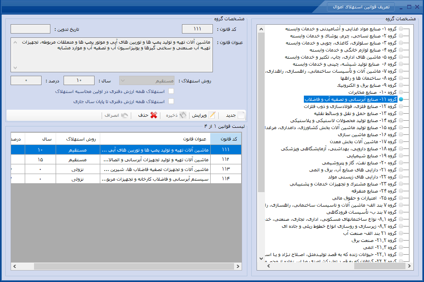Viewport: 424px width, 282px height.
Task: Click right arrow of rules table horizontal scrollbar
Action: pyautogui.click(x=238, y=266)
